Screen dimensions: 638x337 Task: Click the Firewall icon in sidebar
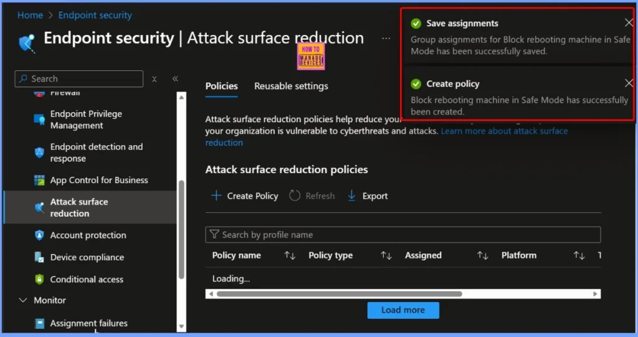[x=39, y=95]
